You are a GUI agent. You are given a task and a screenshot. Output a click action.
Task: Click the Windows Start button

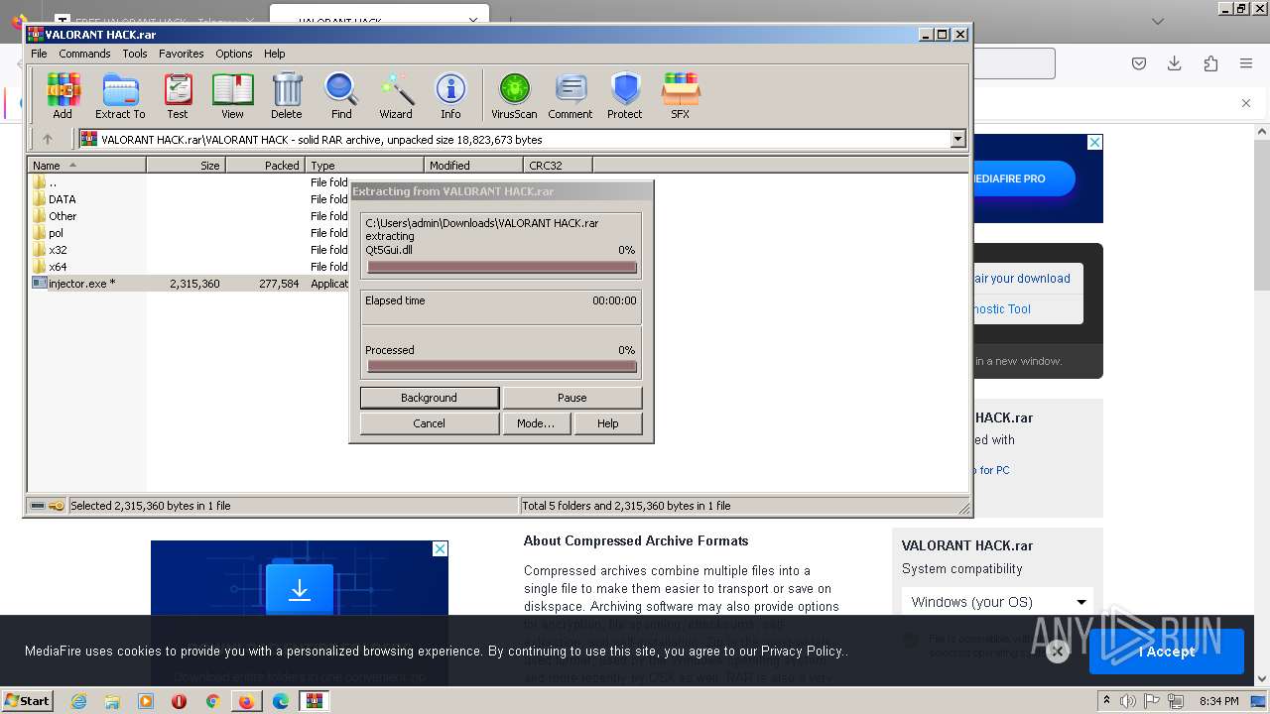click(x=27, y=701)
